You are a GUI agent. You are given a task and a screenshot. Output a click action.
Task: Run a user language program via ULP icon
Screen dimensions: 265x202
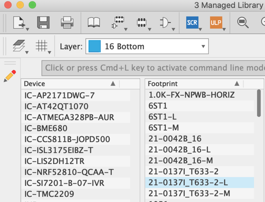(216, 22)
